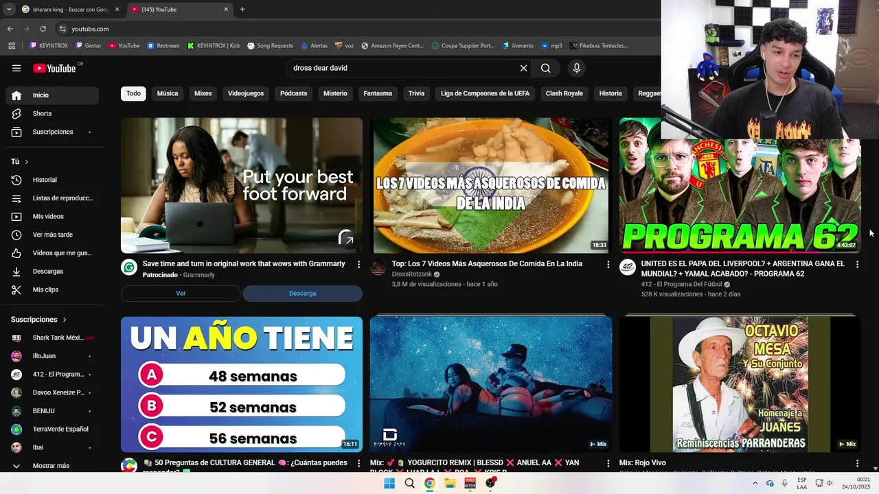Open DrossRotzank channel avatar

pos(378,268)
